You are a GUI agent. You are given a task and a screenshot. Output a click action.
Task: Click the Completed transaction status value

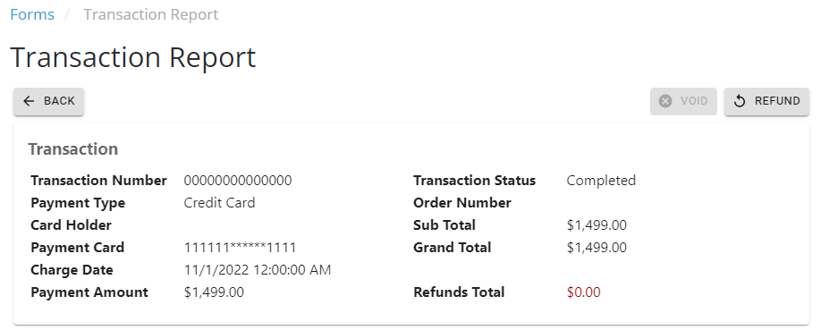[601, 181]
